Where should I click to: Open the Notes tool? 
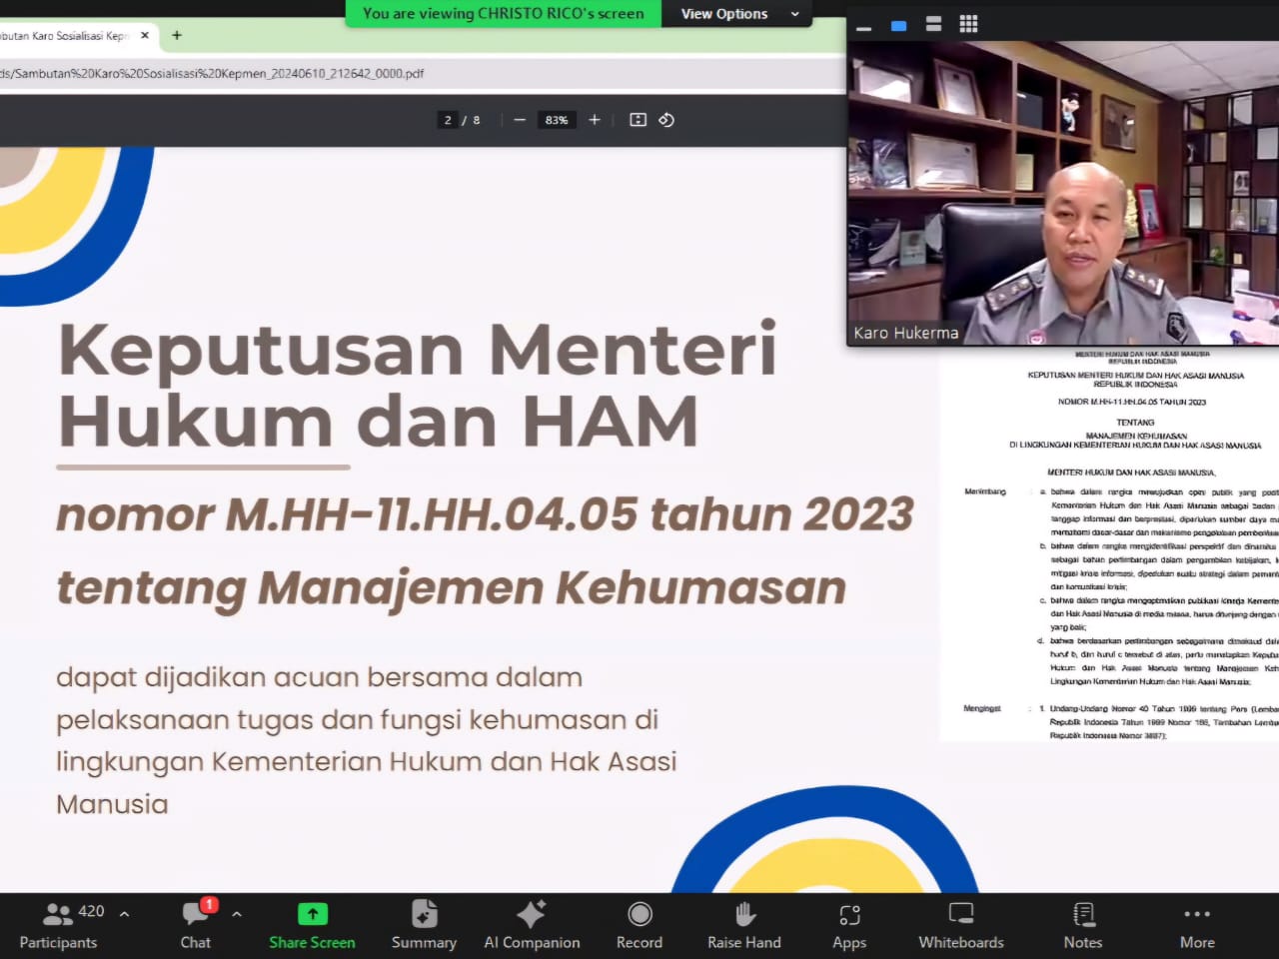1083,926
